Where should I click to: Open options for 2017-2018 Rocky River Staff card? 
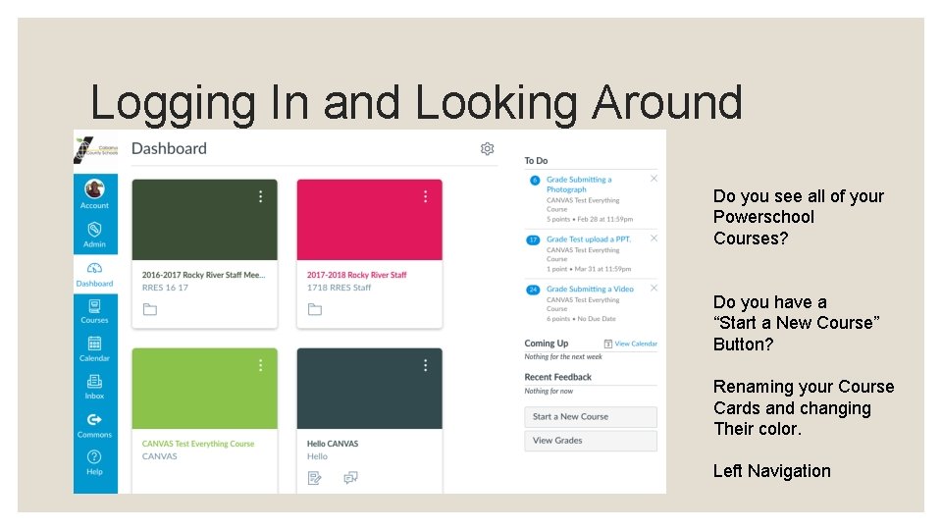[425, 196]
